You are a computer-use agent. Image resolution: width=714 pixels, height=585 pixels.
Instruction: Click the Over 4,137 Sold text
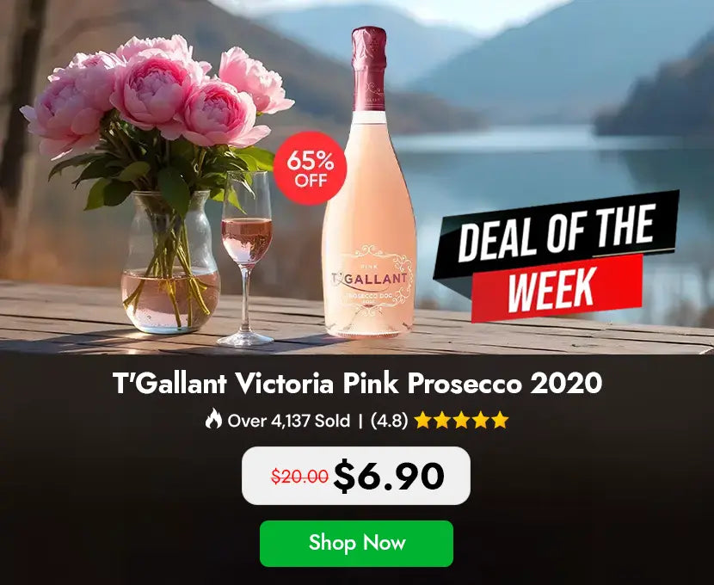point(289,421)
